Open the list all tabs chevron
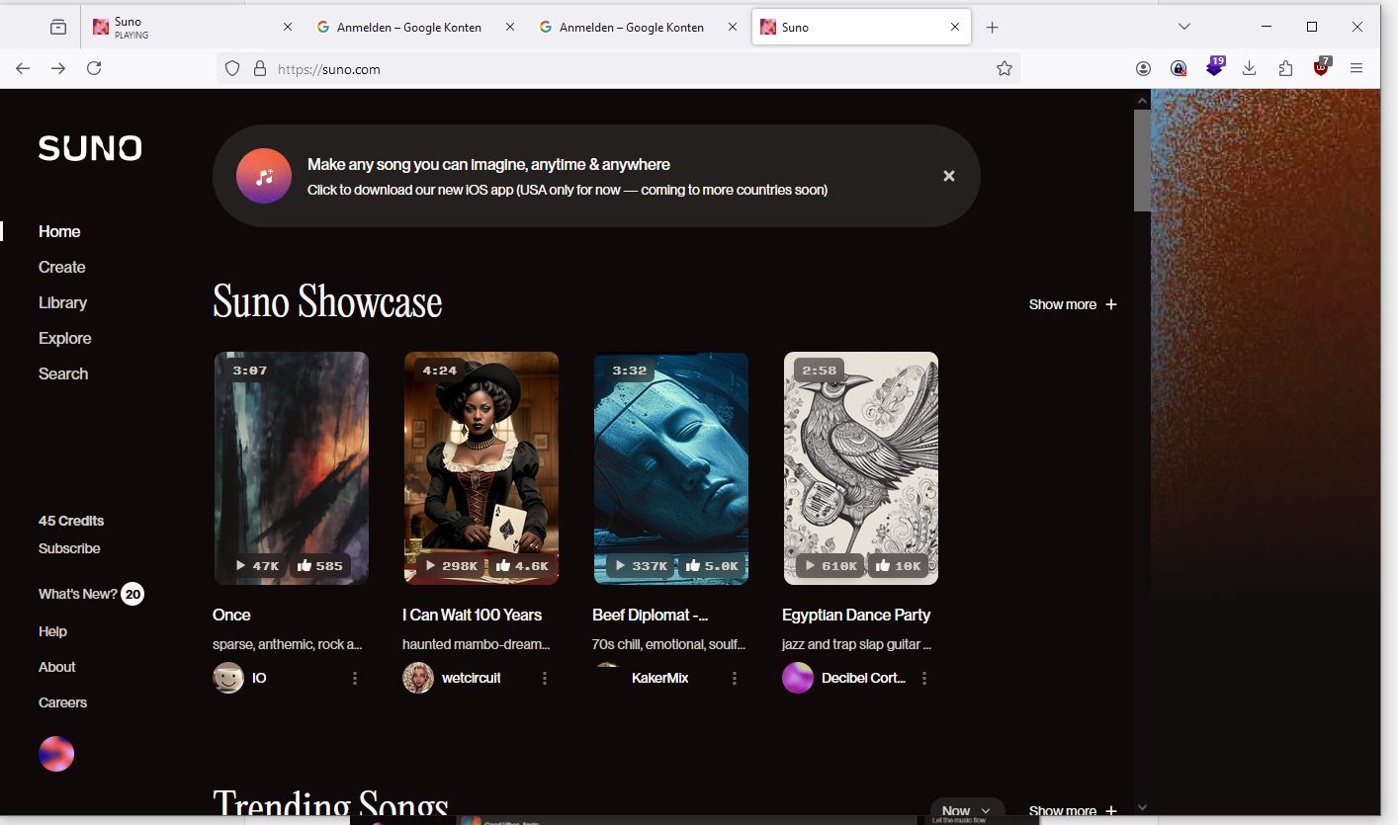1398x825 pixels. 1184,27
